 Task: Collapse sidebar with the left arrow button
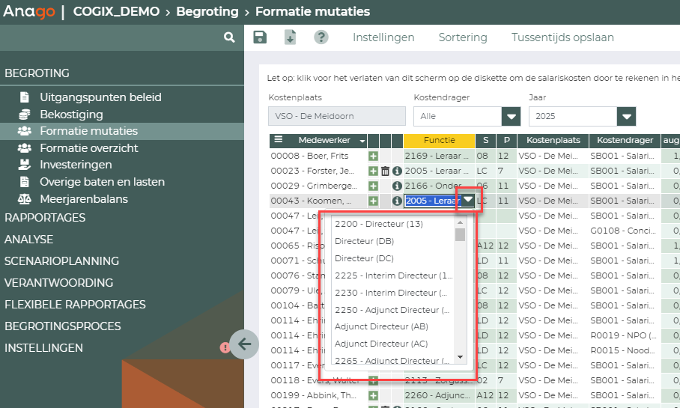244,344
